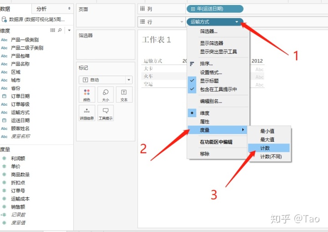Select 最大值 in measure submenu
The image size is (328, 232).
(x=269, y=139)
